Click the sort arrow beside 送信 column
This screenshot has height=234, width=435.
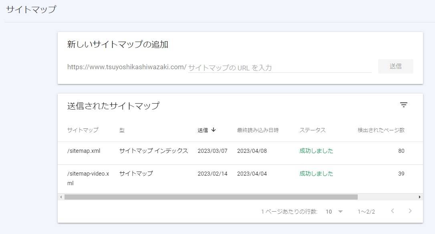pos(213,130)
